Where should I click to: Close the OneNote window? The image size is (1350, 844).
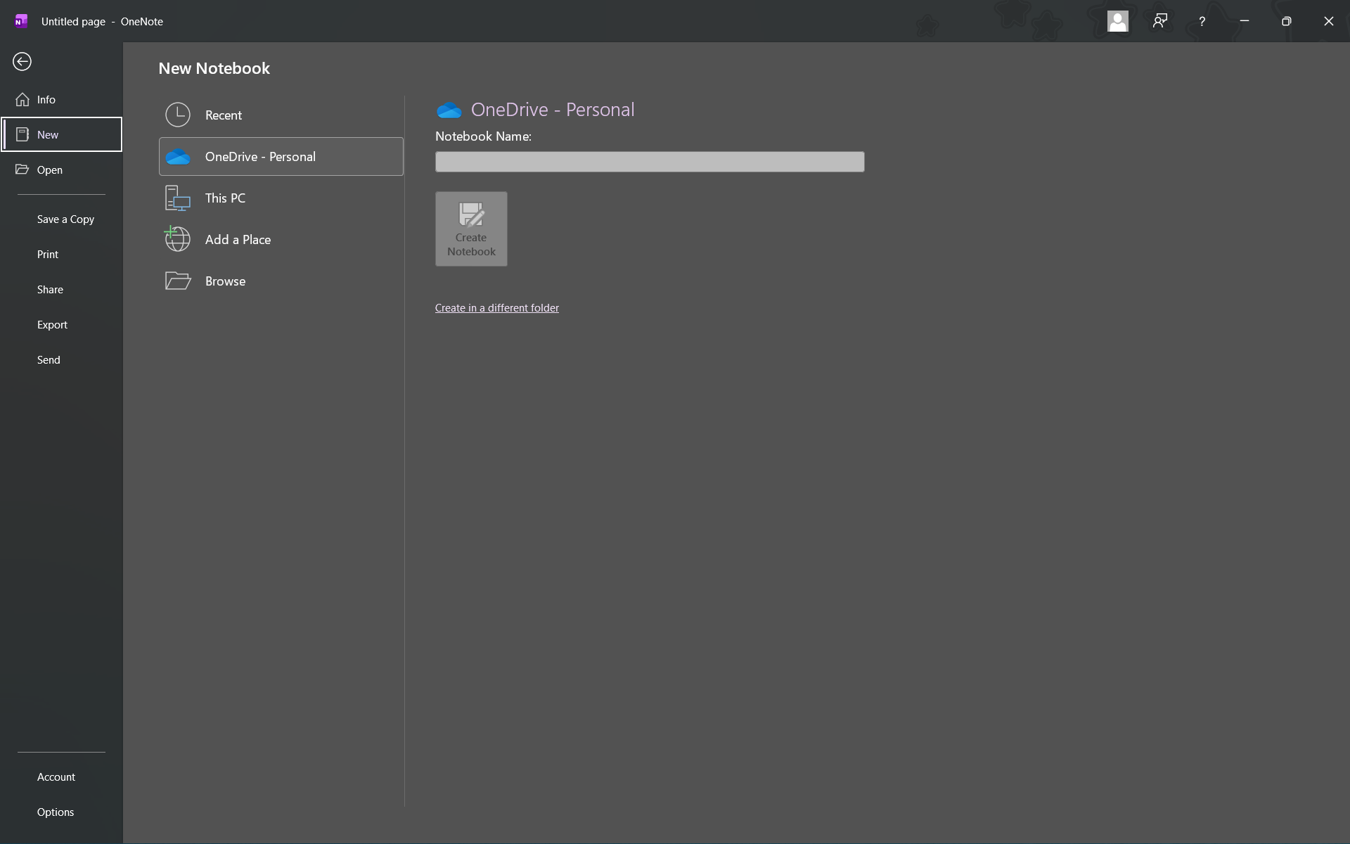point(1329,21)
